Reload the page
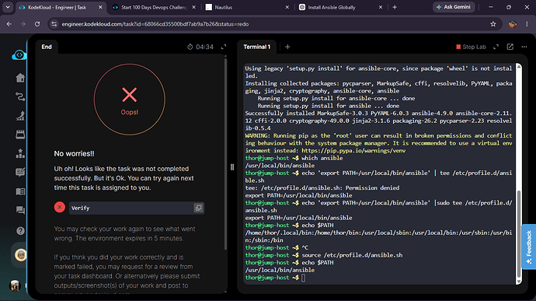This screenshot has height=301, width=536. click(37, 24)
